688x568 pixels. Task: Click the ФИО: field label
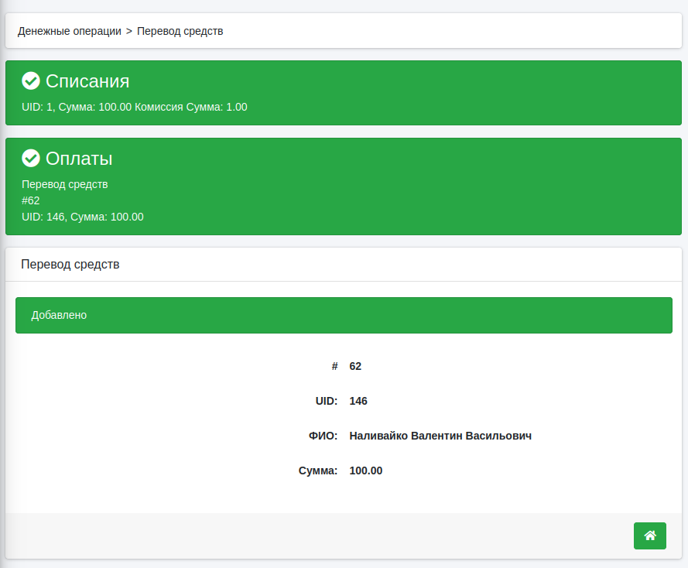click(x=323, y=436)
